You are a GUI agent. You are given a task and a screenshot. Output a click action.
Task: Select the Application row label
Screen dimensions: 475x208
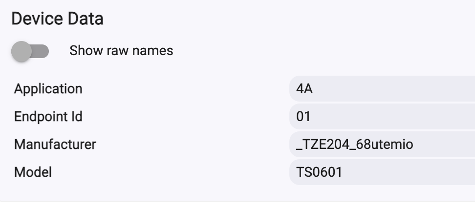tap(48, 89)
